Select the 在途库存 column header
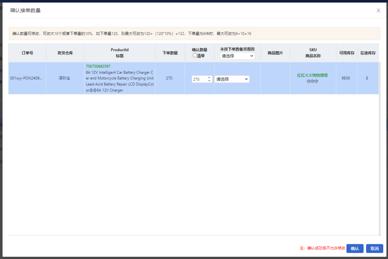The width and height of the screenshot is (388, 259). click(x=368, y=53)
